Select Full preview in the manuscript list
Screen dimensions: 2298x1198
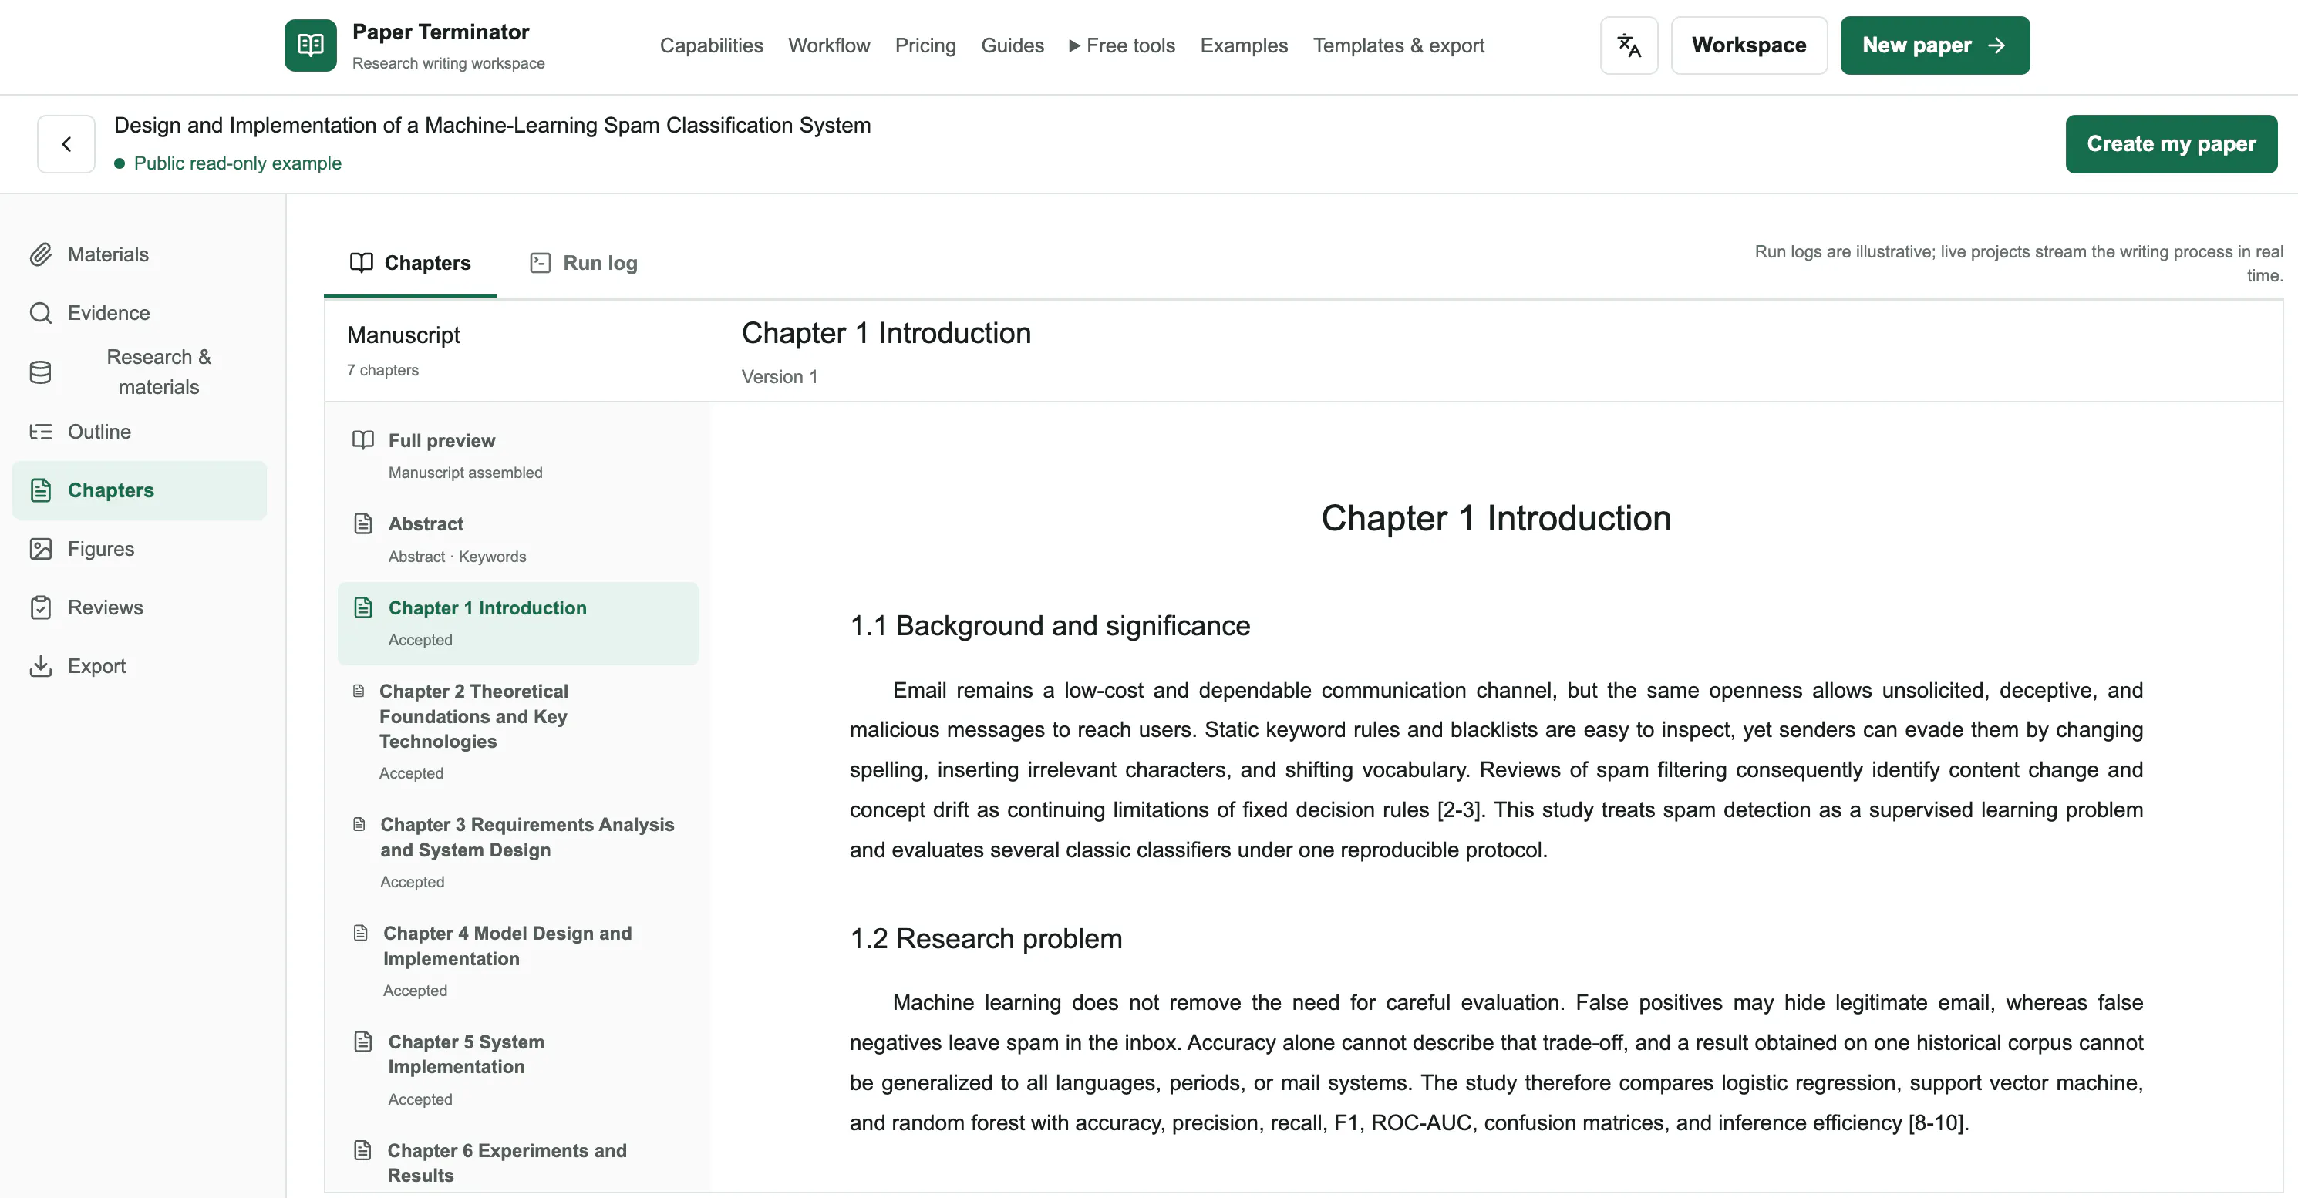[x=517, y=456]
